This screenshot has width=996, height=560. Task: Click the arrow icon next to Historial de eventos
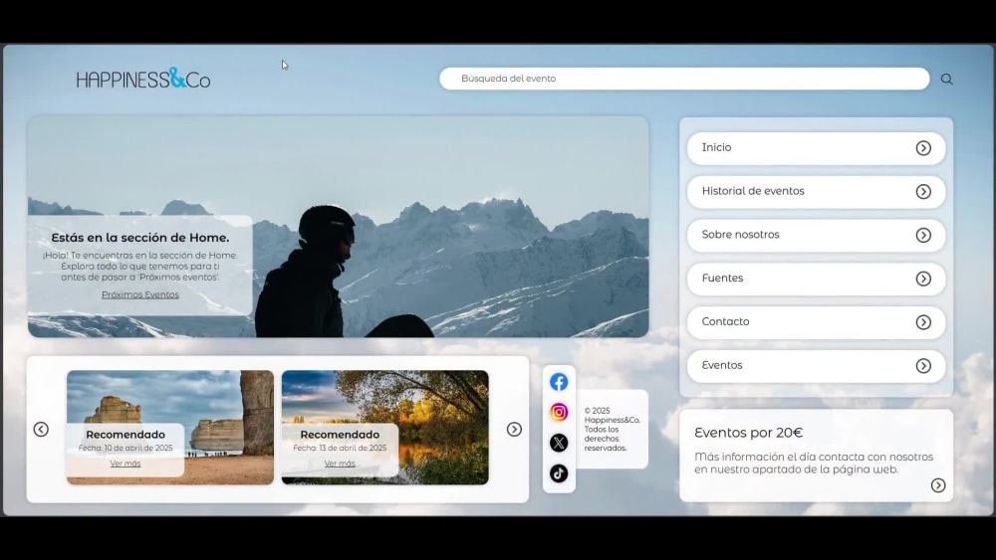(923, 192)
